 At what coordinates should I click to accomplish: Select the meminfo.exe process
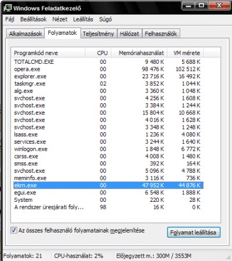(108, 178)
